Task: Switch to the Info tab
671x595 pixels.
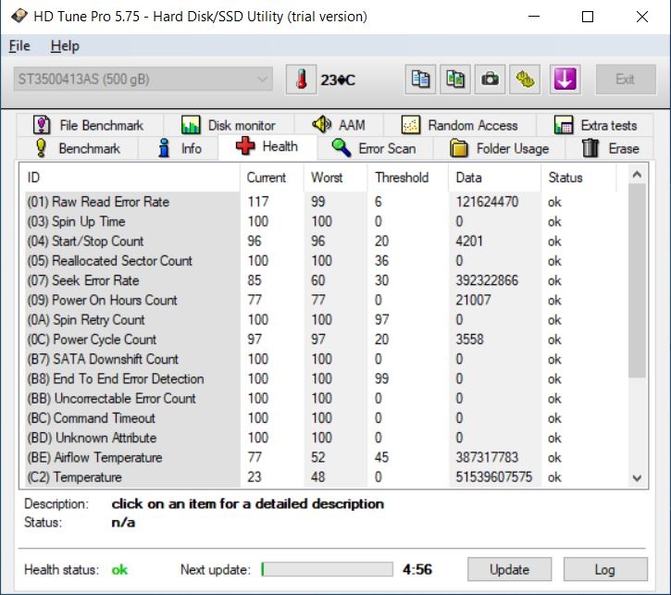Action: coord(179,148)
